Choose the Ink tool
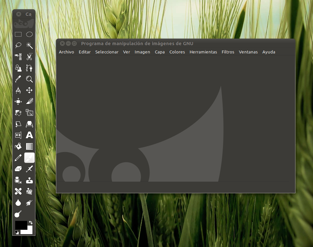The image size is (313, 247). (x=18, y=180)
